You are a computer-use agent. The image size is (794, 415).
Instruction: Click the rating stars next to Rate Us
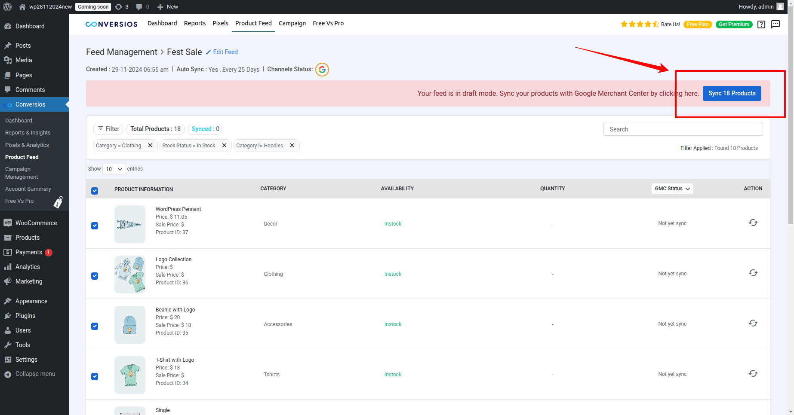[x=640, y=24]
